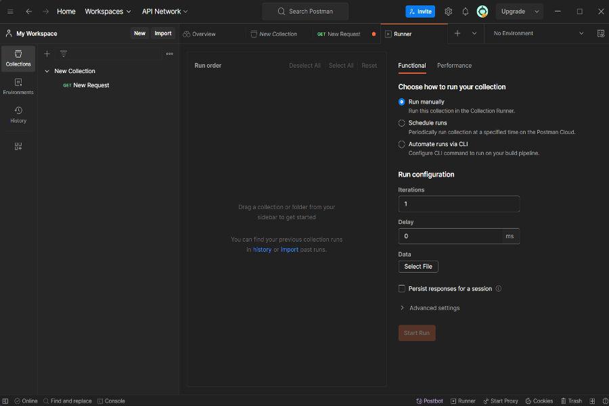Switch to the Performance tab

[x=455, y=66]
